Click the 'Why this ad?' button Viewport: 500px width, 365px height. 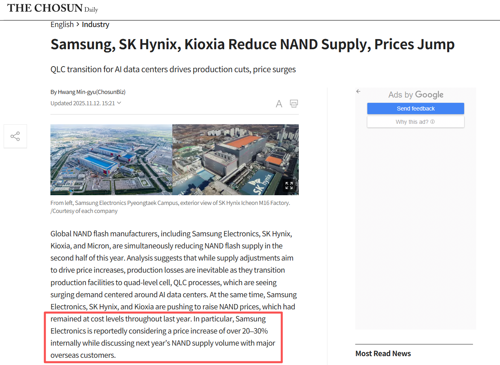[412, 122]
